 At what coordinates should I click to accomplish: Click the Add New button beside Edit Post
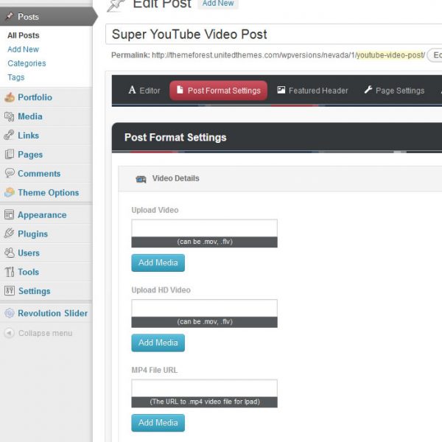[x=218, y=4]
